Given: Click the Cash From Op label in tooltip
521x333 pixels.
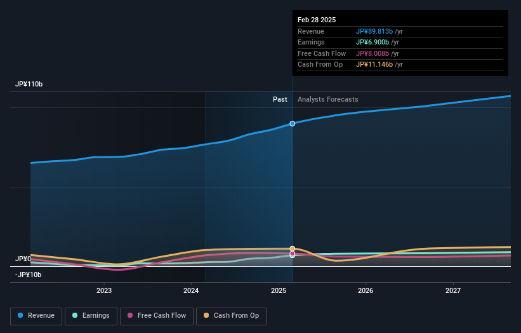Looking at the screenshot, I should click(x=320, y=65).
